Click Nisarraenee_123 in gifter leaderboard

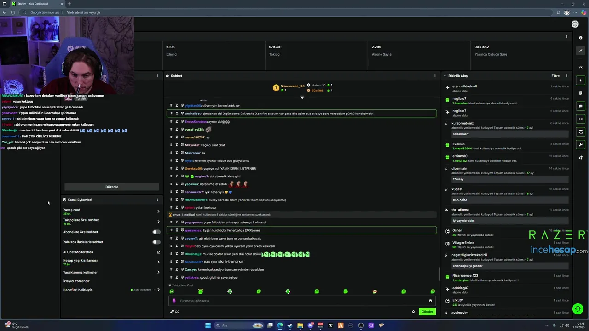coord(293,86)
